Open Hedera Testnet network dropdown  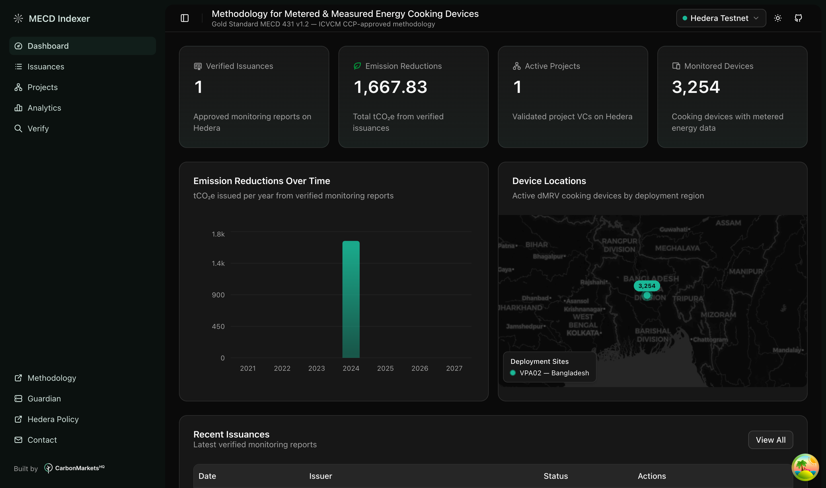click(x=719, y=18)
